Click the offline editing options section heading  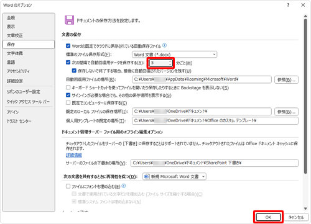112,132
